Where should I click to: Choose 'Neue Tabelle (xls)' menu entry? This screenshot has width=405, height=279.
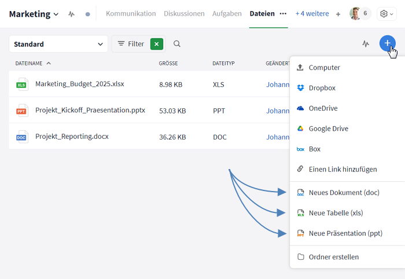(336, 213)
